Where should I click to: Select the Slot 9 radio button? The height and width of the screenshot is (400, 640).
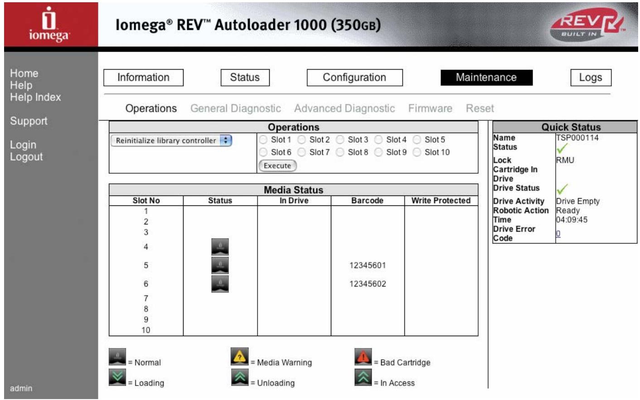pyautogui.click(x=378, y=152)
